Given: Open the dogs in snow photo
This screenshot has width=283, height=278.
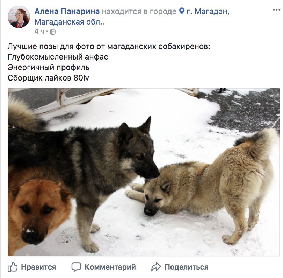Looking at the screenshot, I should point(144,172).
